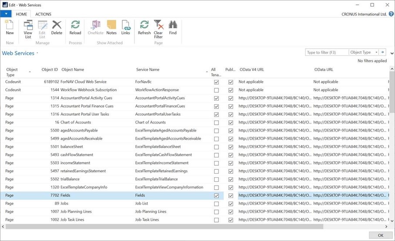
Task: Toggle All Tenants for Accountant Portal User Tasks
Action: 216,114
